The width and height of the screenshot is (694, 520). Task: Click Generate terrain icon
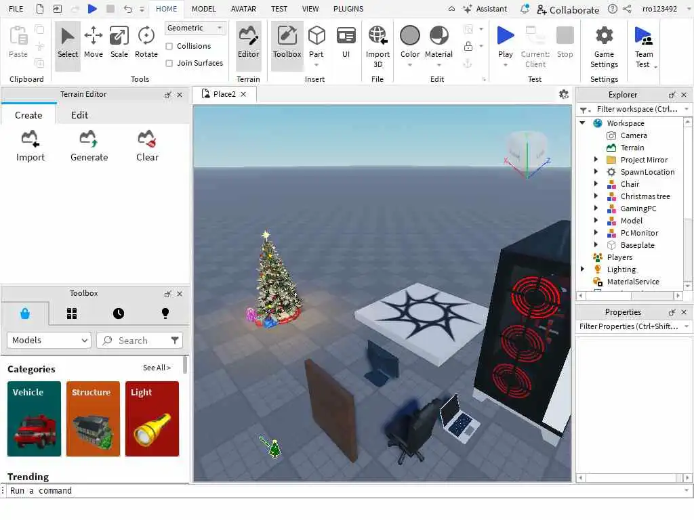pos(89,146)
